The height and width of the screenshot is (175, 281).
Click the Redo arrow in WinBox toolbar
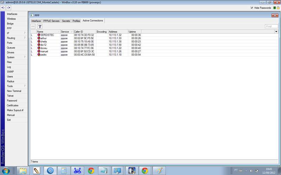pos(9,8)
